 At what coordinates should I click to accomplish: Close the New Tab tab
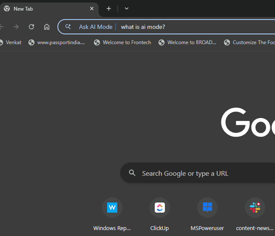pyautogui.click(x=92, y=8)
